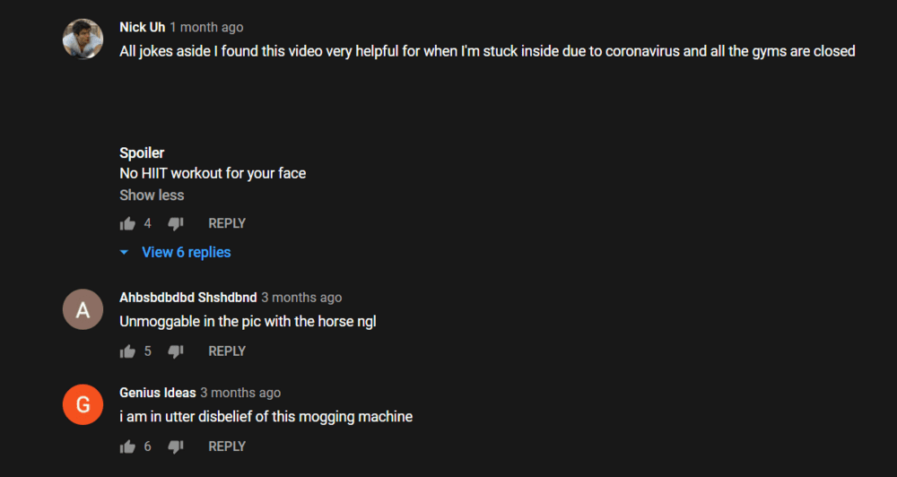Viewport: 897px width, 477px height.
Task: Open Ahbsbdbdbd Shshdbnd channel name link
Action: point(188,298)
